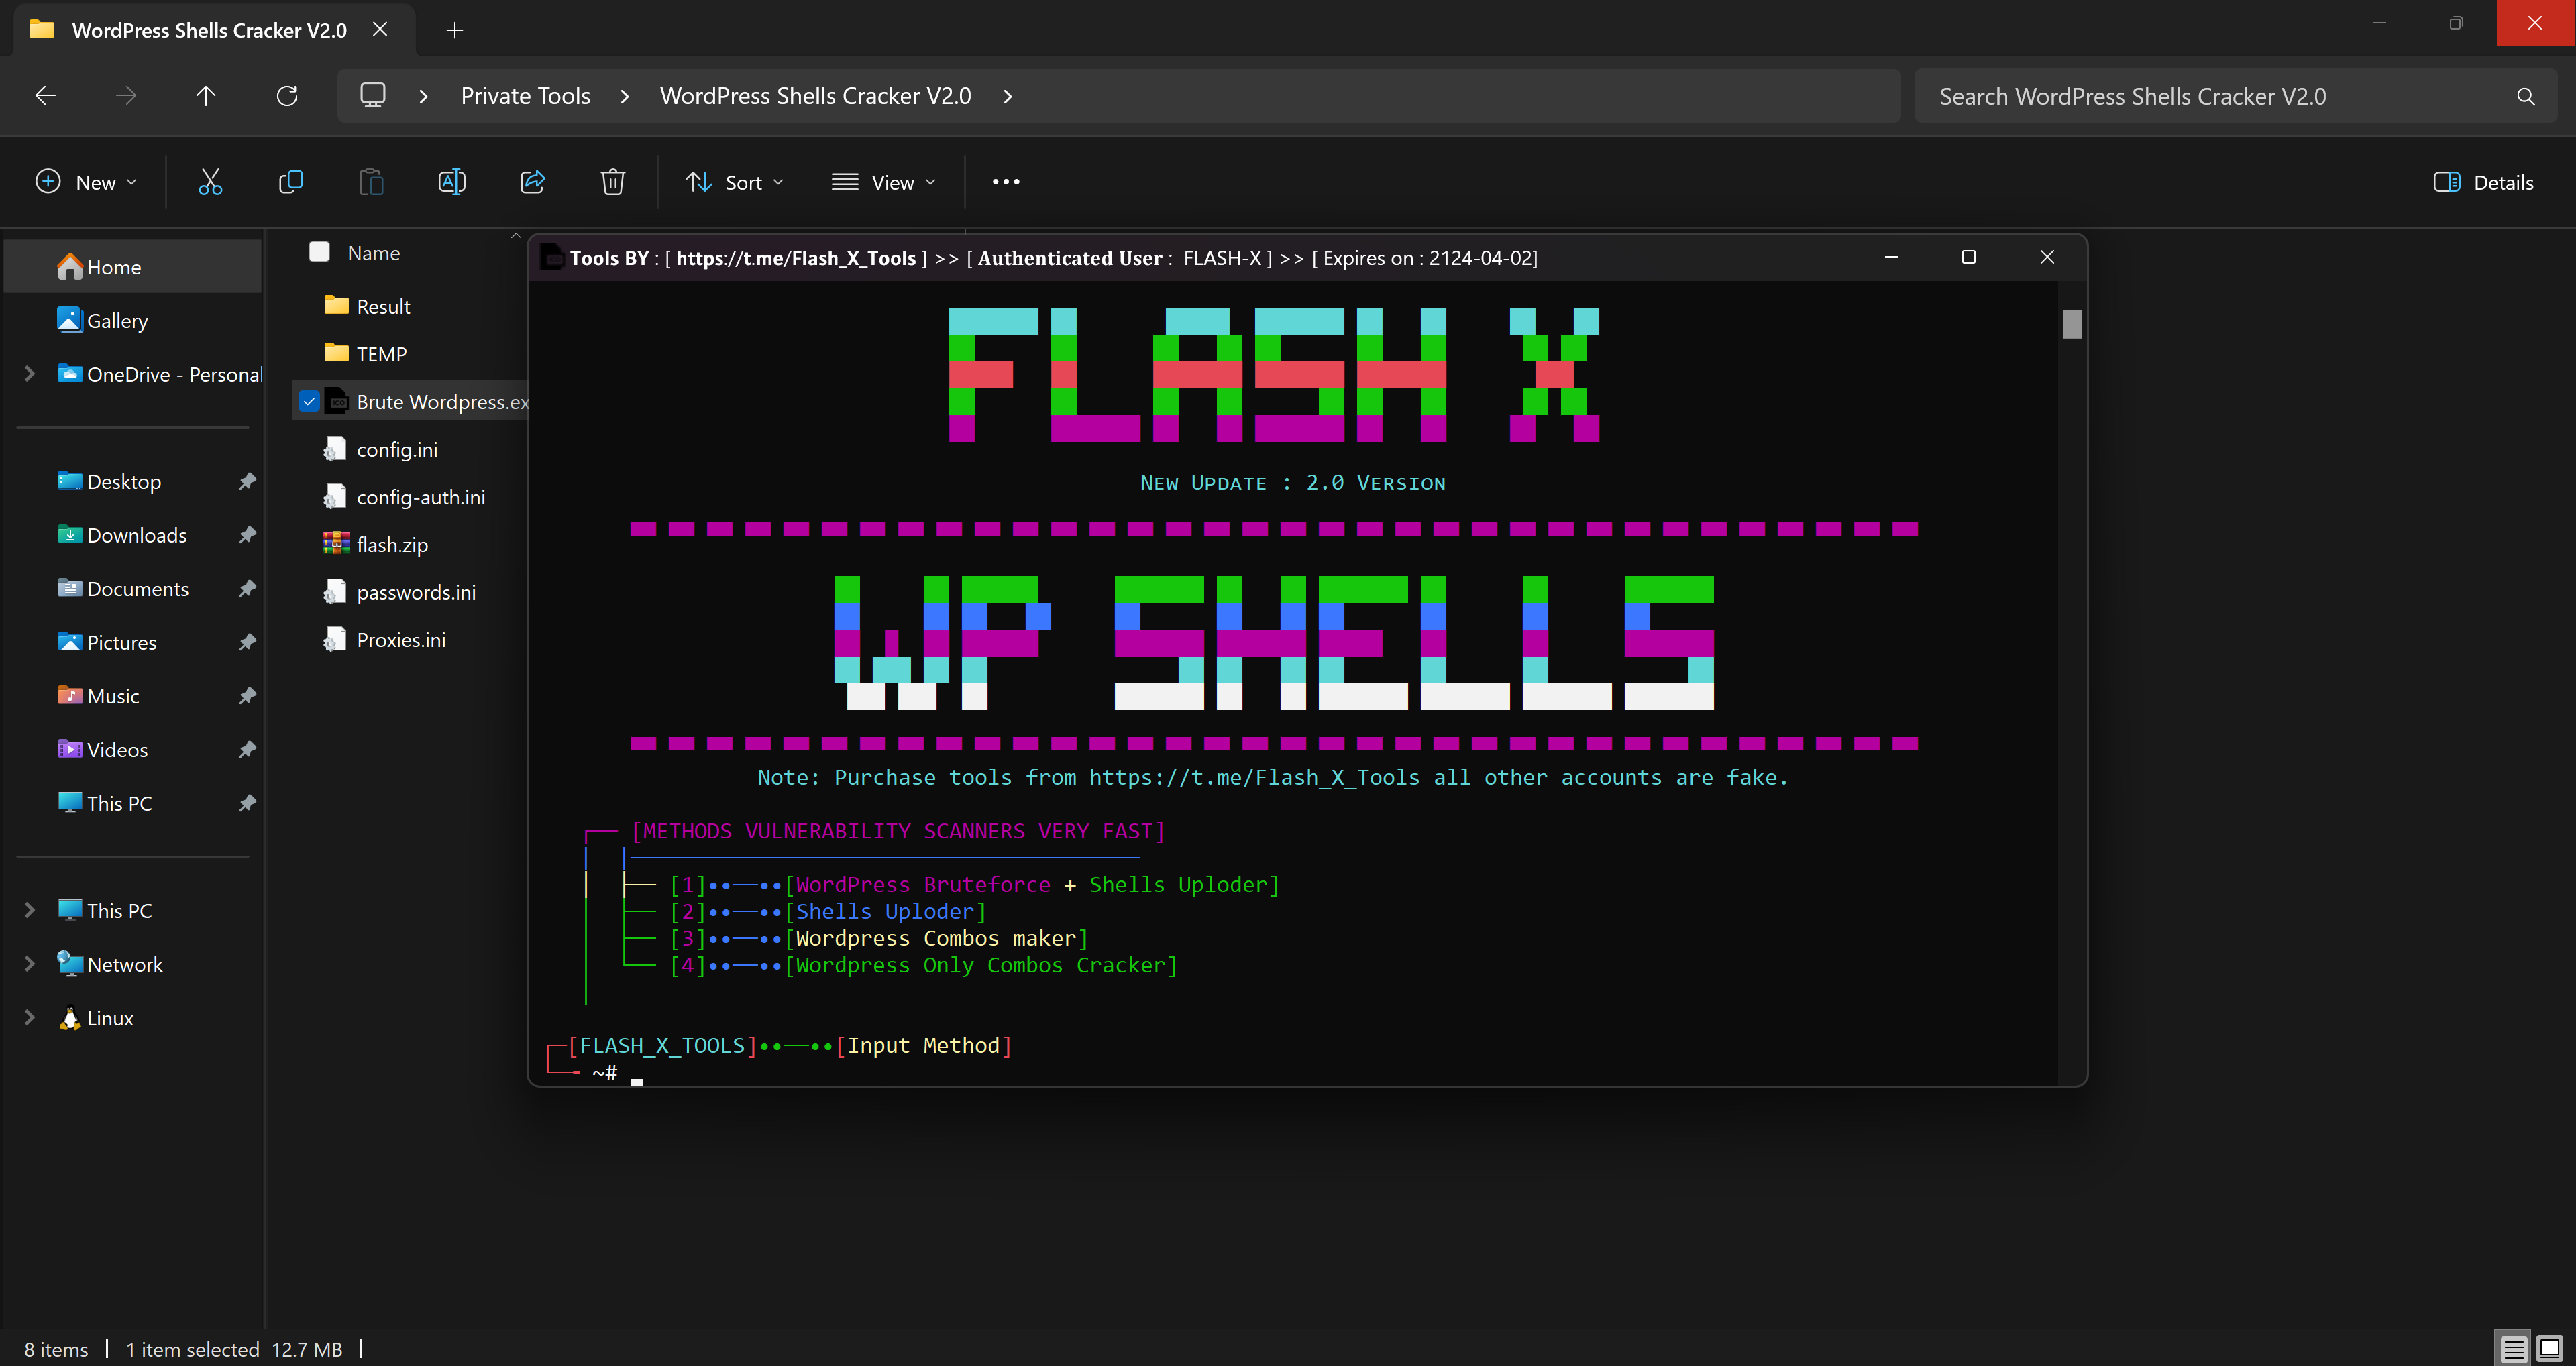Click the 1 item selected status text

[192, 1349]
